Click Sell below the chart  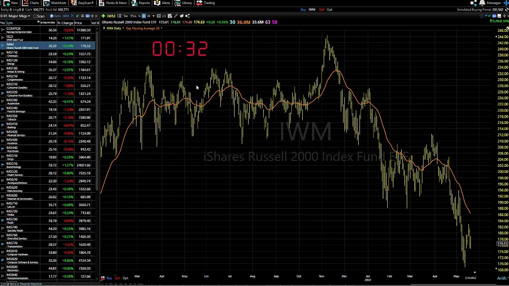point(117,278)
